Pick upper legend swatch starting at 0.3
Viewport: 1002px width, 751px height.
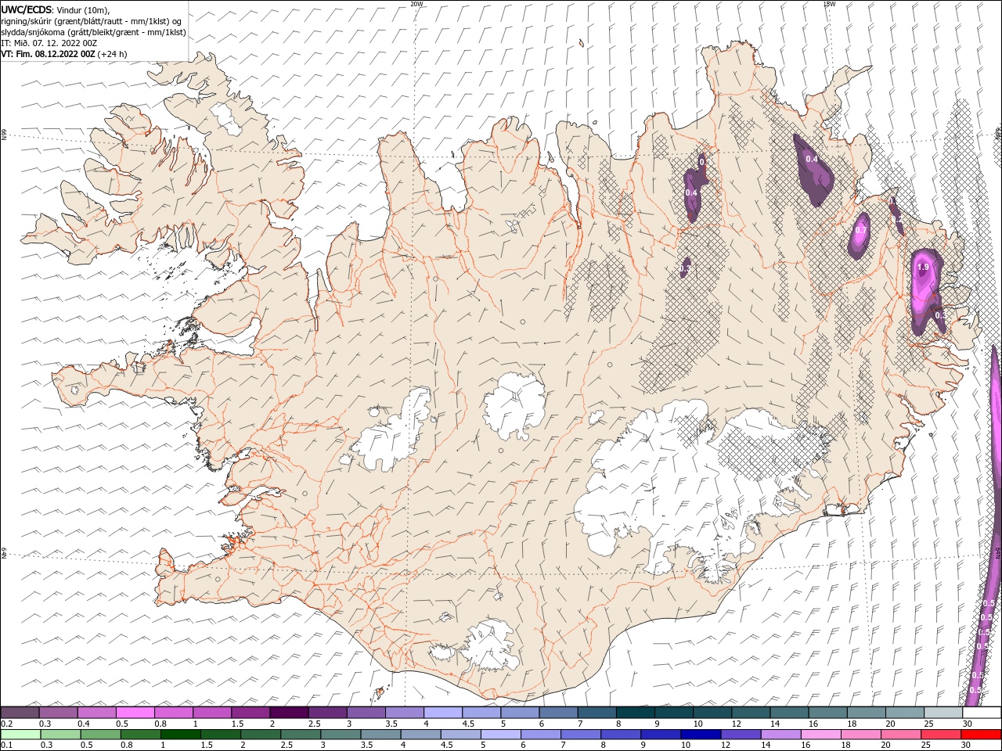click(x=58, y=713)
